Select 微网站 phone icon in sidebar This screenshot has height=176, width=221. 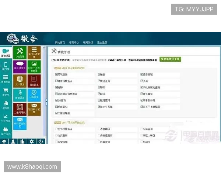[x=6, y=66]
